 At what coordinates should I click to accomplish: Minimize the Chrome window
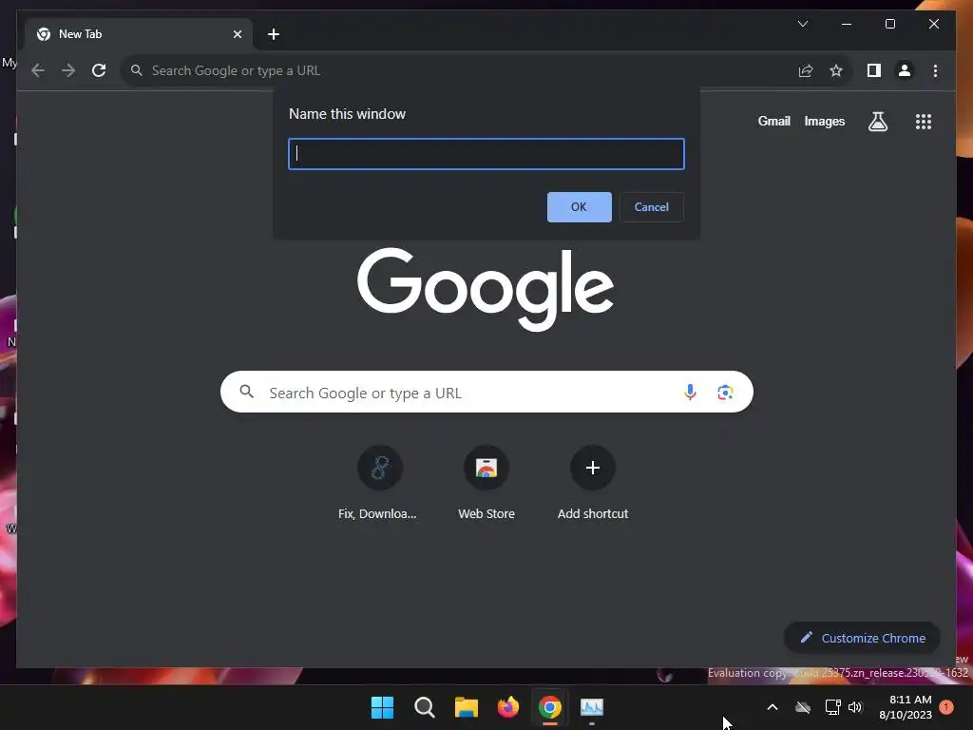pyautogui.click(x=847, y=24)
